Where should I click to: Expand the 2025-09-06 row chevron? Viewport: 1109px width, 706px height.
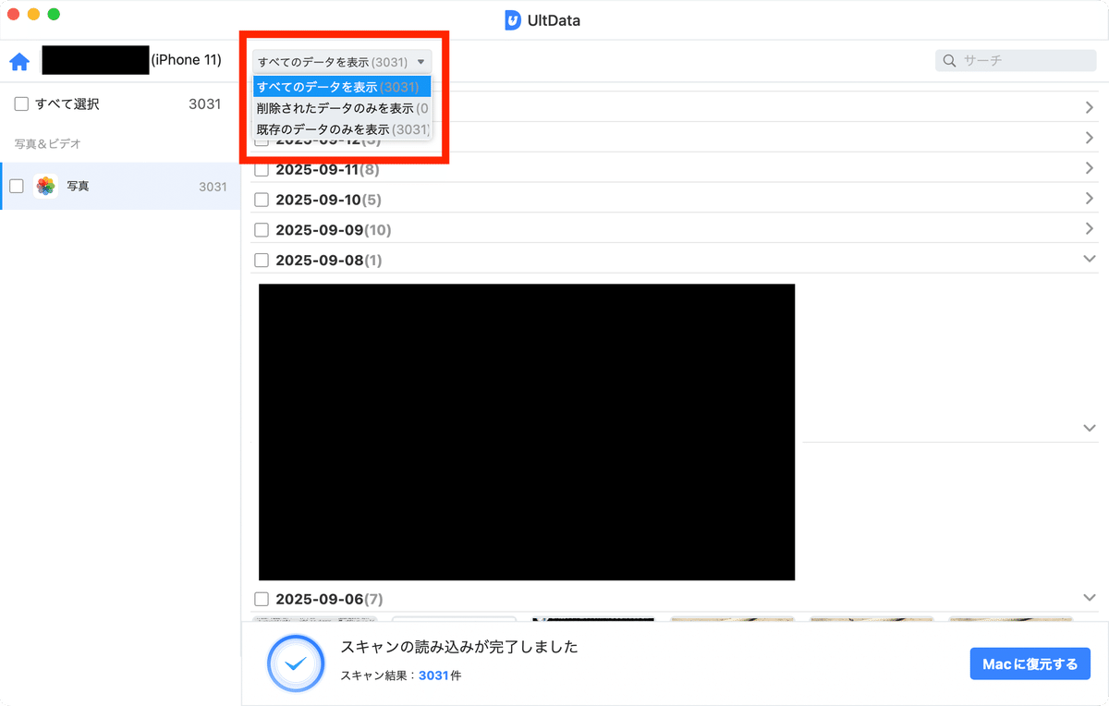point(1089,599)
